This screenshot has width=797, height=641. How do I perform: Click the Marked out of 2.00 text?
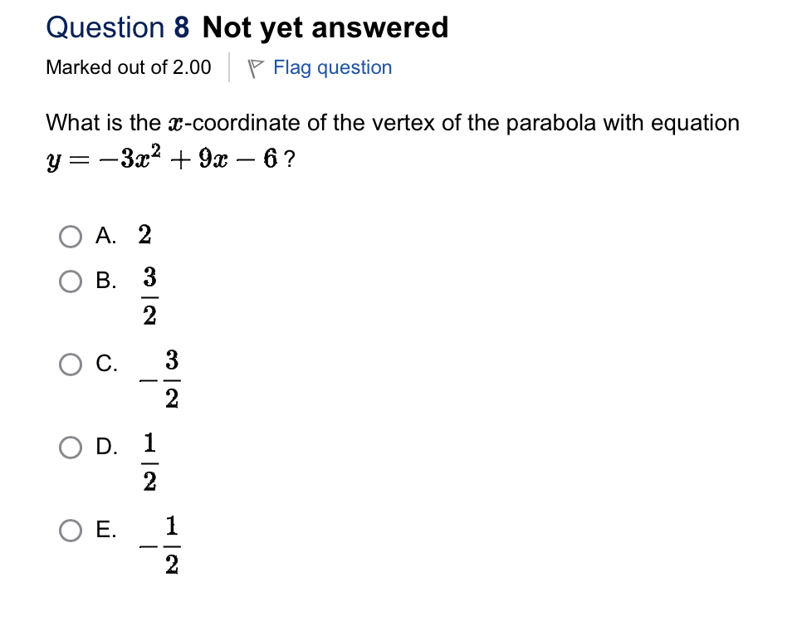[129, 66]
